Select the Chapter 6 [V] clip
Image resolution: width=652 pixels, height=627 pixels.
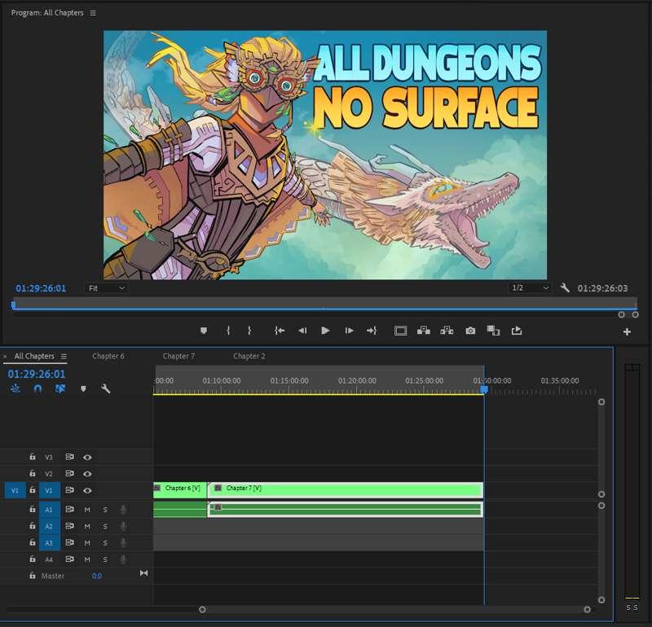click(x=180, y=490)
